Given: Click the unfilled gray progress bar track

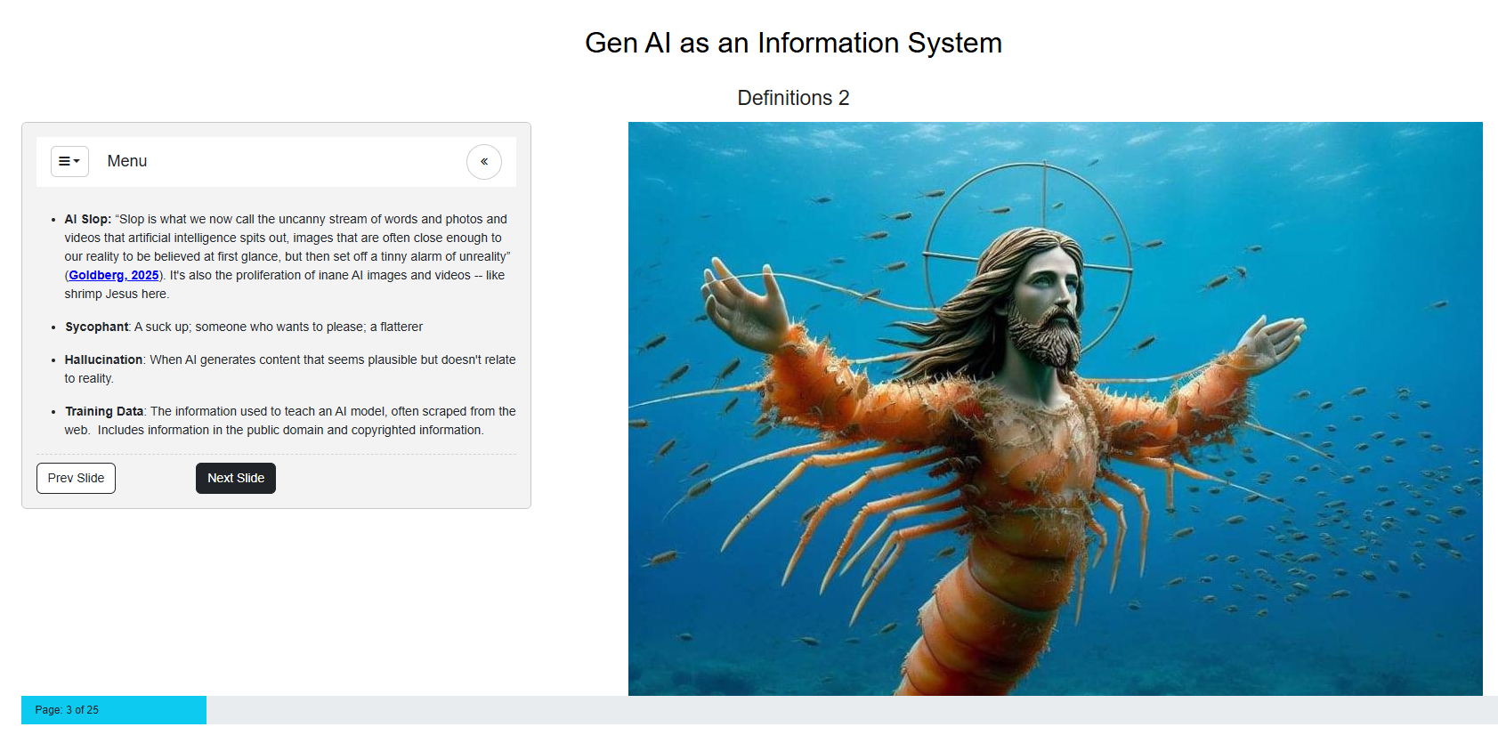Looking at the screenshot, I should point(846,710).
